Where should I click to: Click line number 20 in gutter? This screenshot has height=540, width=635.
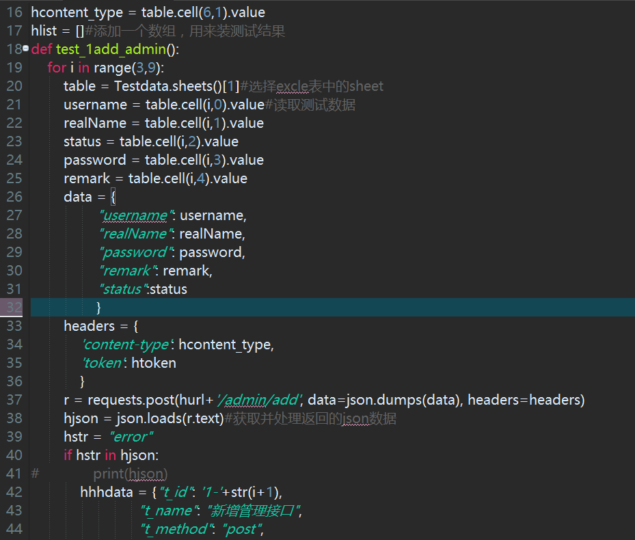pos(14,86)
